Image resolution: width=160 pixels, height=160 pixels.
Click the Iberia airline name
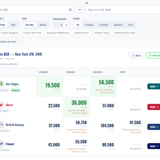[x=9, y=105]
